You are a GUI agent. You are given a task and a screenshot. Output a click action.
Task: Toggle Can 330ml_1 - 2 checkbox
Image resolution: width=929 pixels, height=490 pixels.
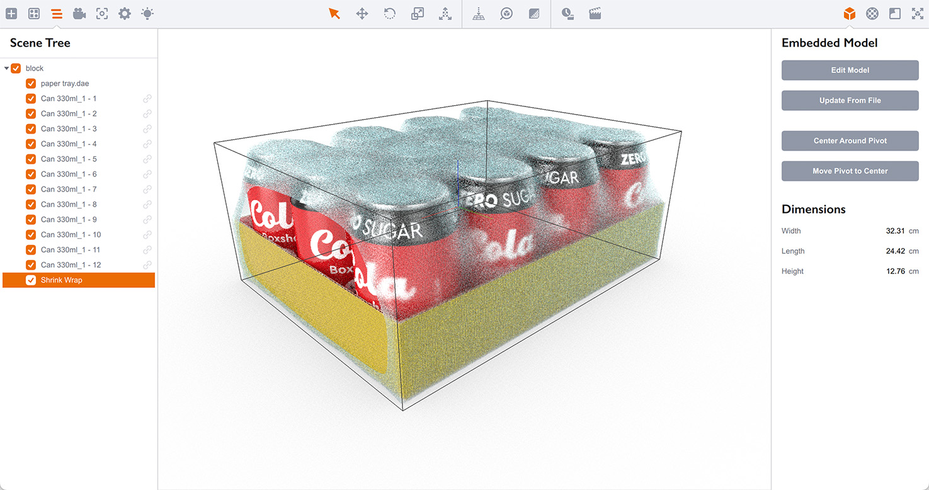(x=31, y=113)
